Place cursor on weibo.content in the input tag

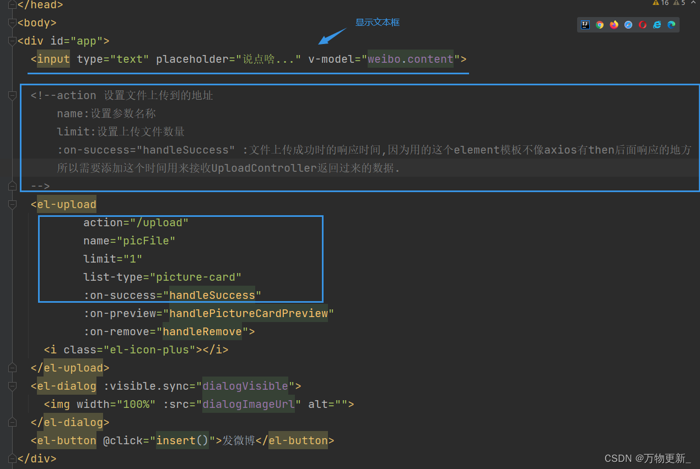coord(410,59)
